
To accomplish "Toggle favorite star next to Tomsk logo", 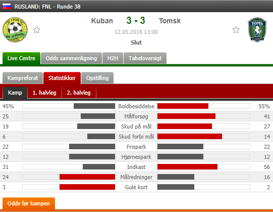I will (236, 30).
